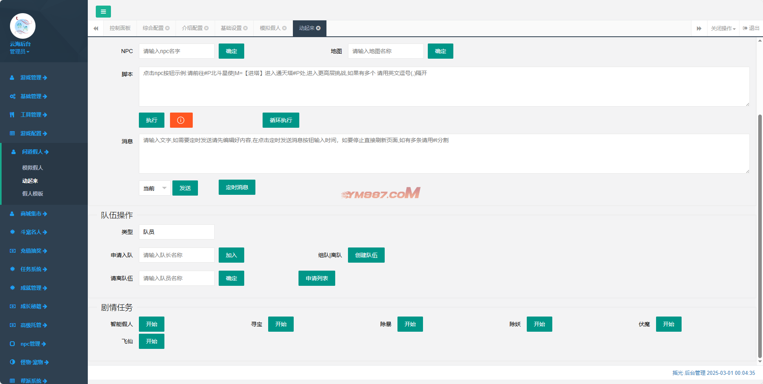Click the orange info icon button

(x=181, y=120)
